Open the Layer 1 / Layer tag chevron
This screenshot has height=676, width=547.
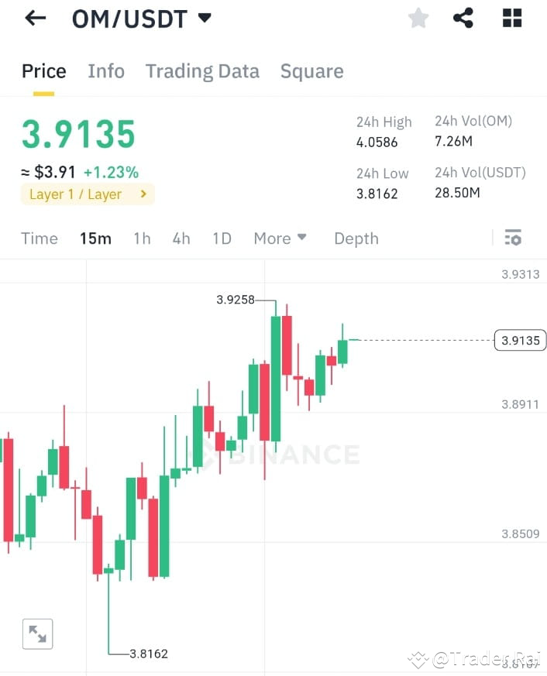pos(143,194)
